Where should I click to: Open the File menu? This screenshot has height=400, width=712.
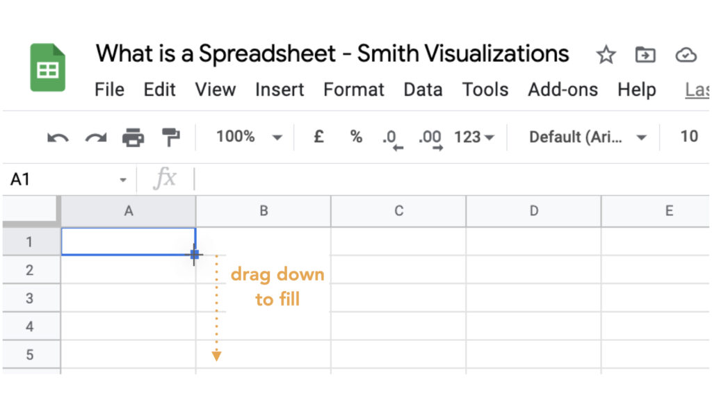click(x=109, y=90)
